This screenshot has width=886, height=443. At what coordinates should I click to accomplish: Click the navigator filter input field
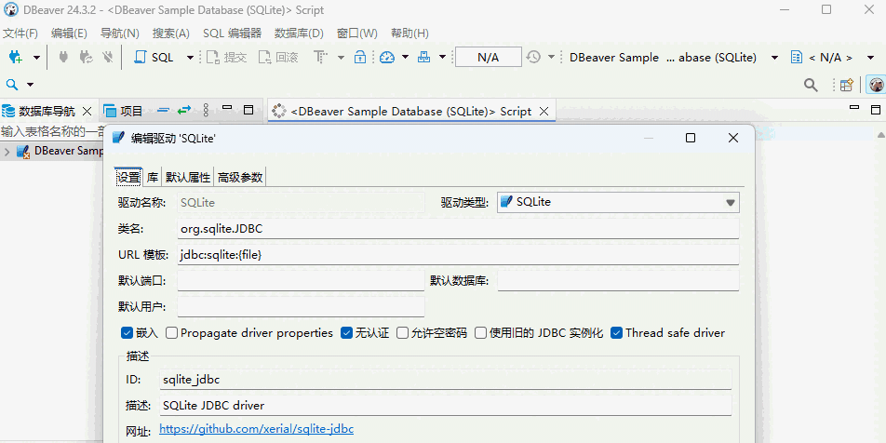coord(52,131)
